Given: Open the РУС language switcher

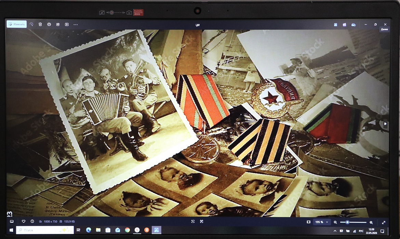Looking at the screenshot, I should [x=361, y=231].
